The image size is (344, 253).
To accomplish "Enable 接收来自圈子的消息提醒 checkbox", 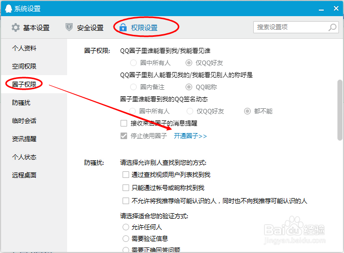I will pyautogui.click(x=124, y=123).
